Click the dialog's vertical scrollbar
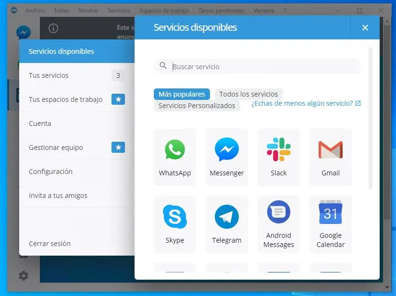 371,118
